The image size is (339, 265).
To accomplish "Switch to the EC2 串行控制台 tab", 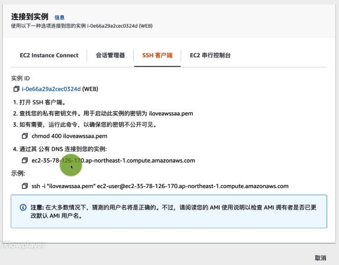I will tap(210, 56).
